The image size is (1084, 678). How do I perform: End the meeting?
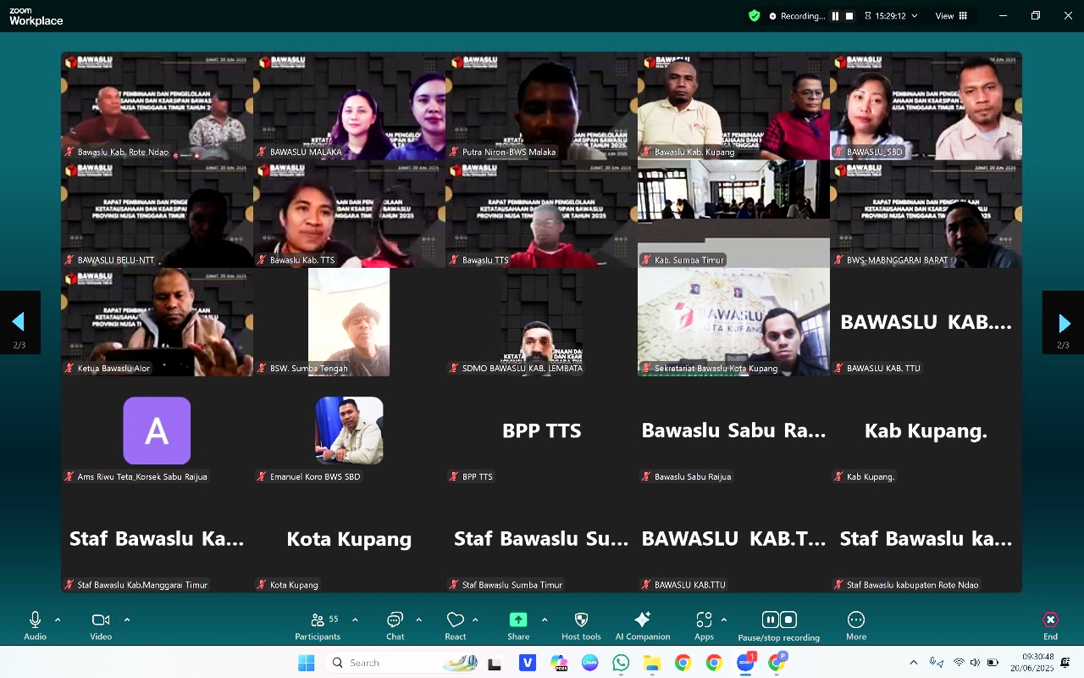[x=1050, y=626]
